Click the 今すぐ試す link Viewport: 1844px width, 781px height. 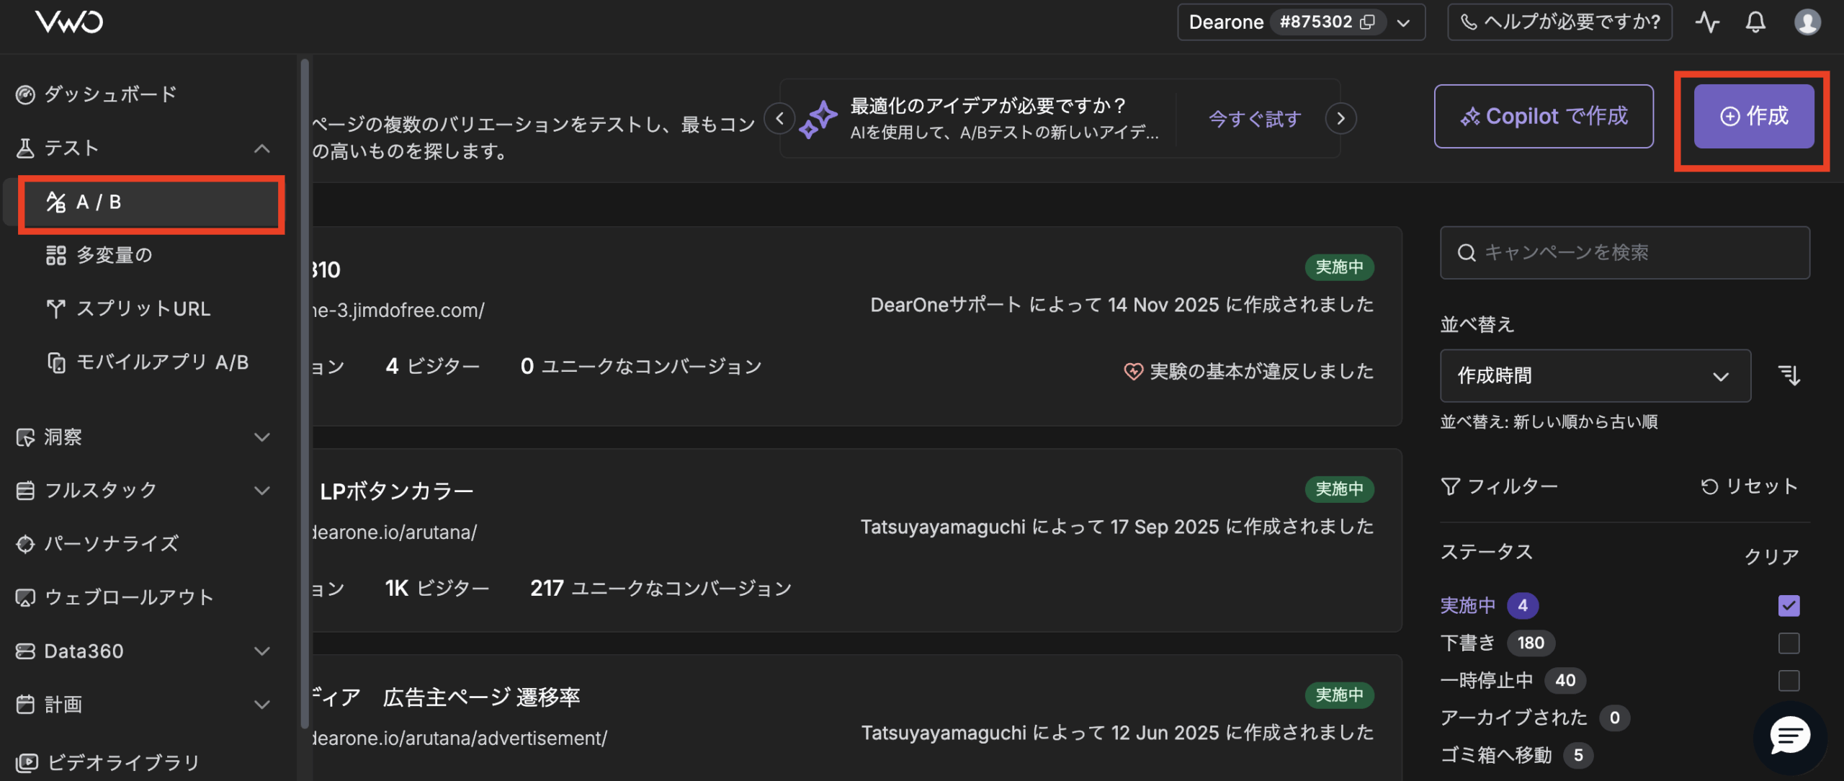[1253, 117]
